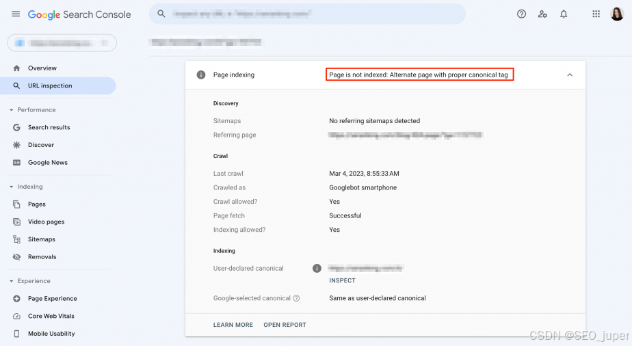Click the Google-selected canonical help icon
Viewport: 632px width, 346px height.
coord(296,298)
